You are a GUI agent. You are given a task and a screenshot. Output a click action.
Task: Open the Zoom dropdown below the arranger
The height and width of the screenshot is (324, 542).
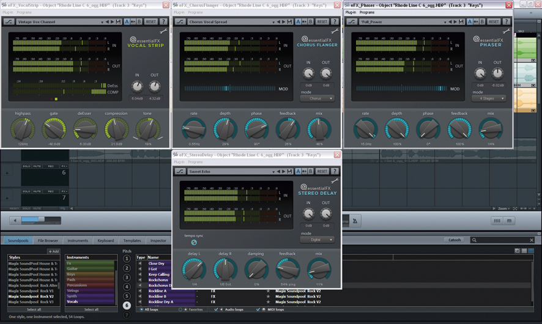tap(504, 208)
